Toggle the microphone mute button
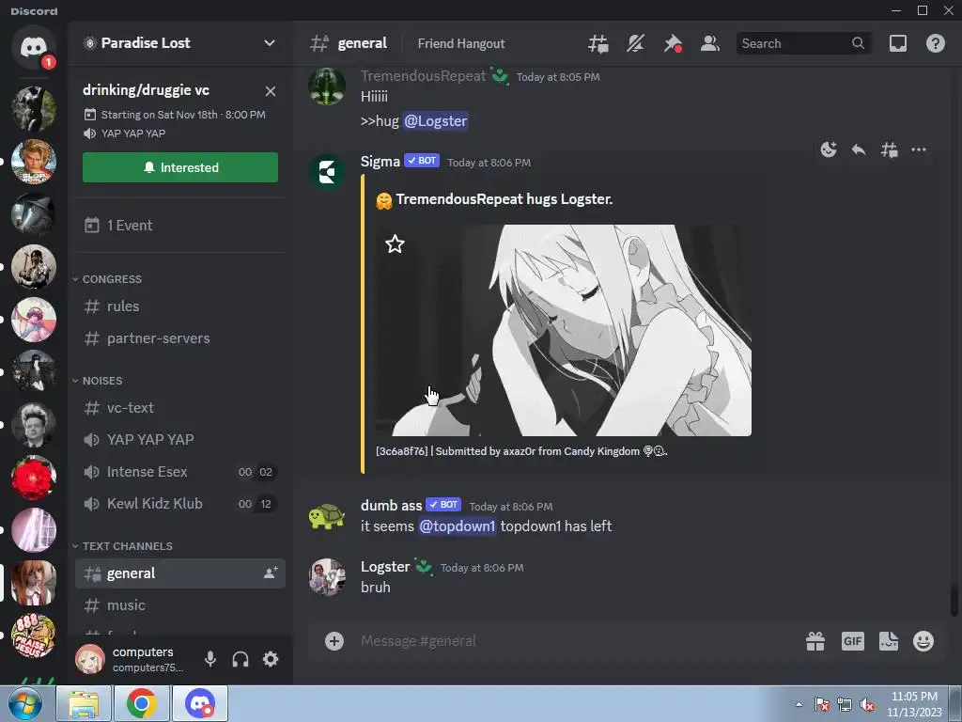Viewport: 962px width, 722px height. pos(210,659)
